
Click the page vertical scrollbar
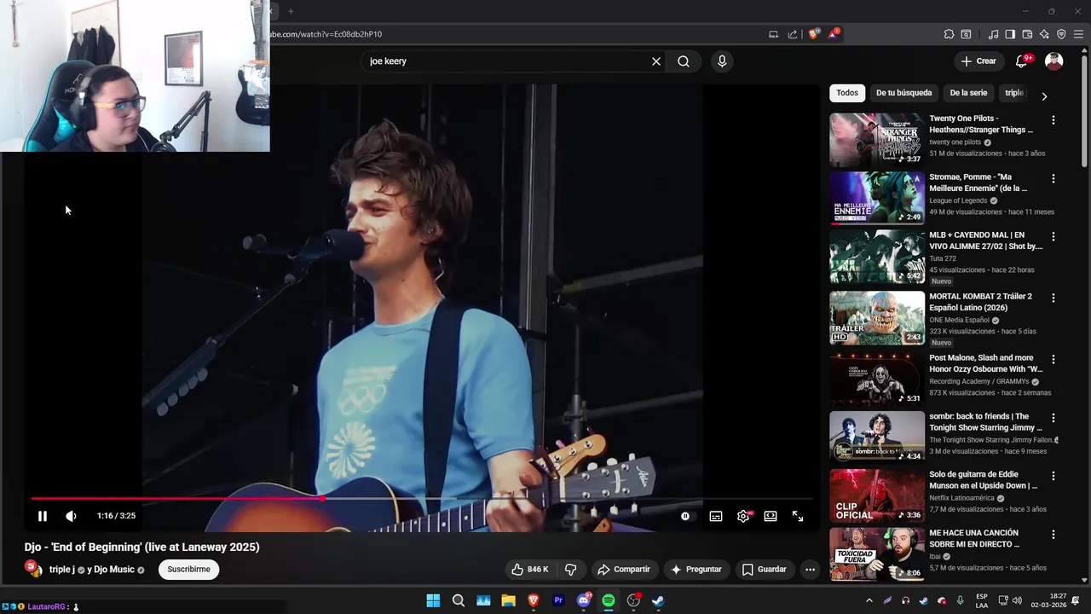[1084, 111]
